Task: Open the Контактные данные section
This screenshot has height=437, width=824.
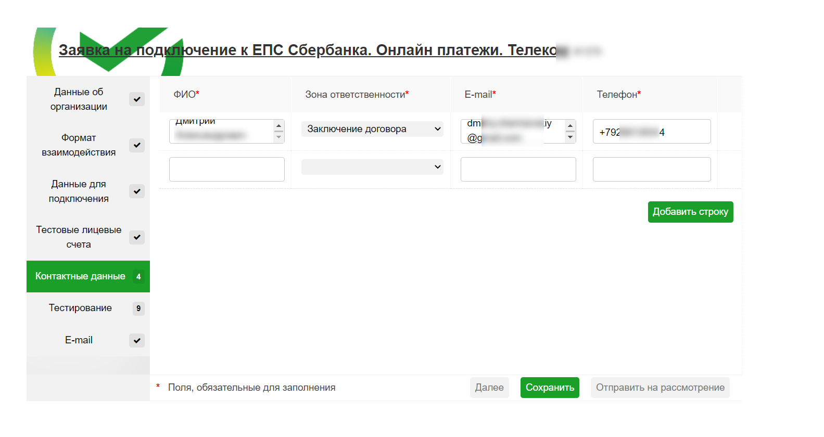Action: click(80, 276)
